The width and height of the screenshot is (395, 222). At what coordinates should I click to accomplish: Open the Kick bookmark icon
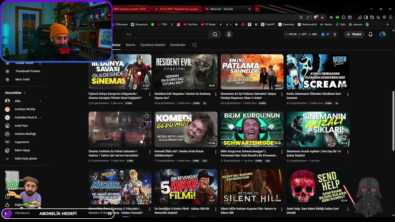pyautogui.click(x=152, y=24)
